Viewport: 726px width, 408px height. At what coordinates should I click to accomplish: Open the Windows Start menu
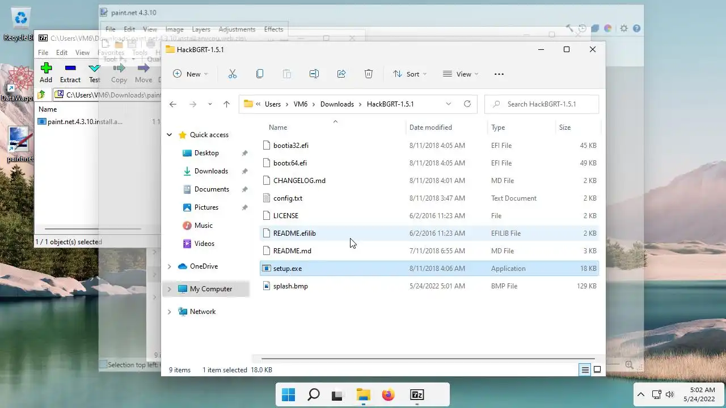coord(288,395)
